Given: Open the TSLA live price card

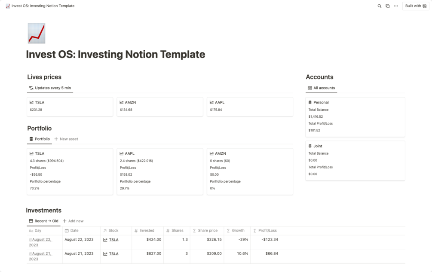Looking at the screenshot, I should tap(70, 106).
